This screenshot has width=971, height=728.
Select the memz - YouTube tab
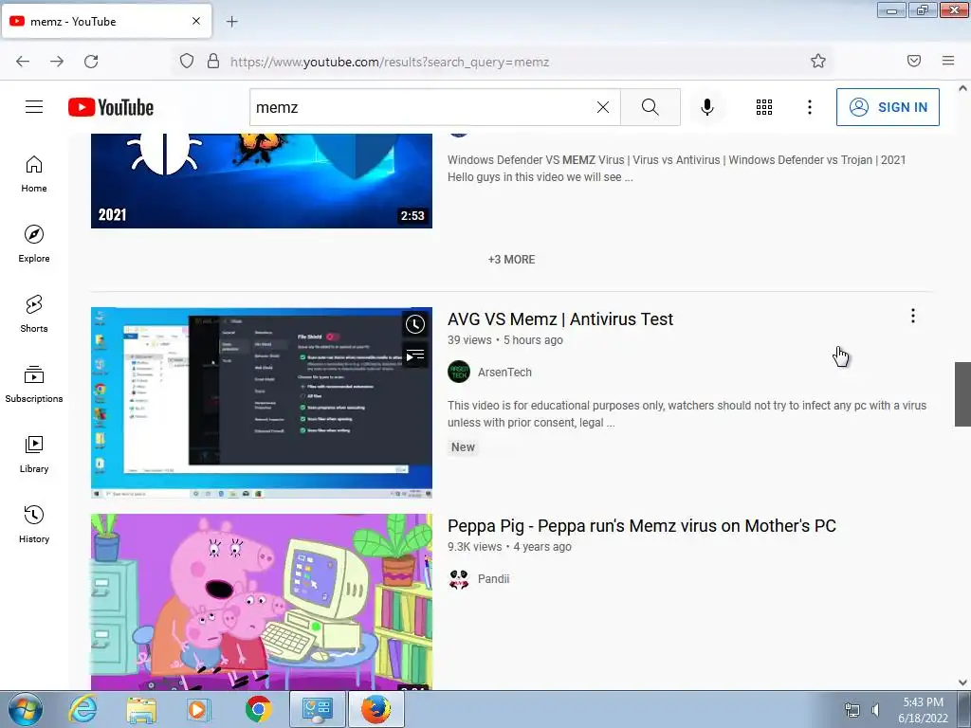click(x=106, y=21)
